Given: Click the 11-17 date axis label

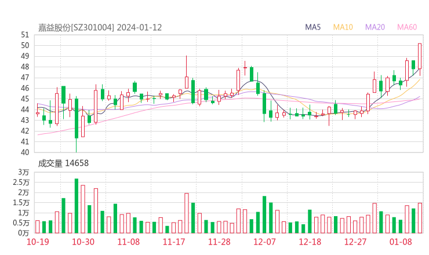Looking at the screenshot, I should click(x=174, y=242).
